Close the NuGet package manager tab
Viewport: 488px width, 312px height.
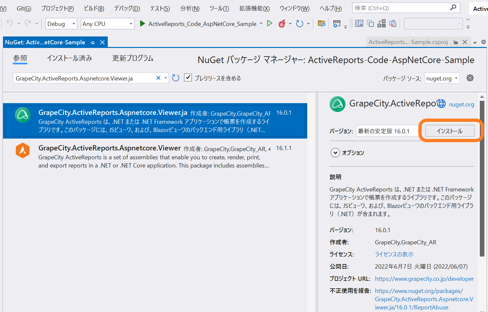pyautogui.click(x=102, y=42)
